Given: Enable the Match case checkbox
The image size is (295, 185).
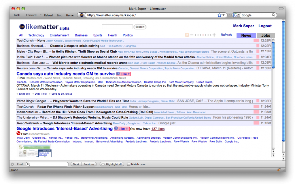Looking at the screenshot, I should (128, 164).
